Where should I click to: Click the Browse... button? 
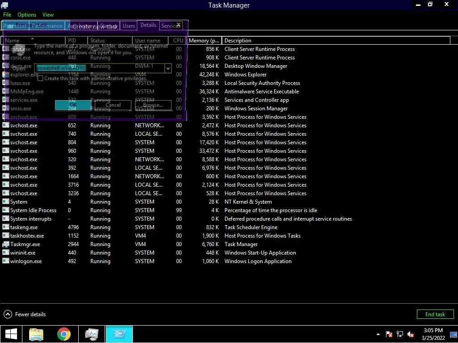(x=153, y=105)
